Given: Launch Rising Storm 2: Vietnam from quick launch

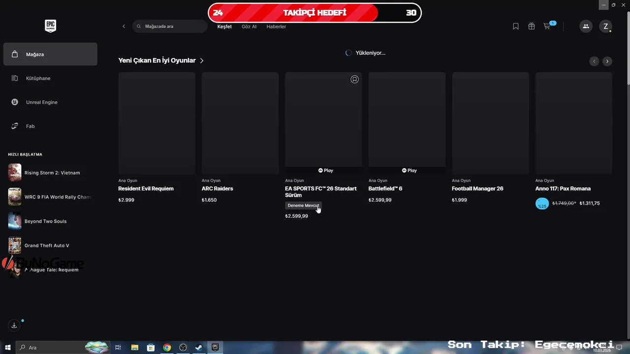Looking at the screenshot, I should coord(50,173).
